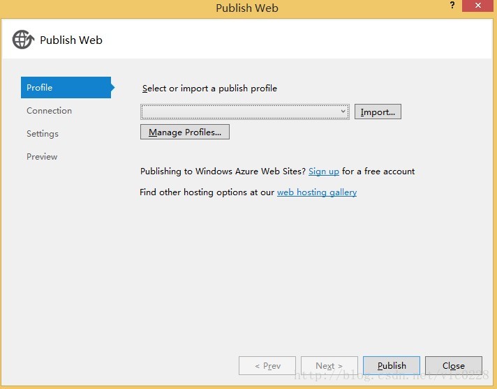497x389 pixels.
Task: Click the Close button at bottom
Action: (454, 365)
